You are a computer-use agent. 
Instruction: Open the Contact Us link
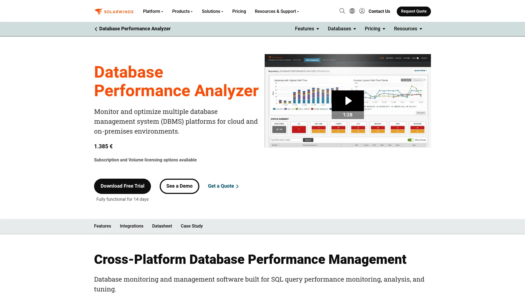point(379,11)
